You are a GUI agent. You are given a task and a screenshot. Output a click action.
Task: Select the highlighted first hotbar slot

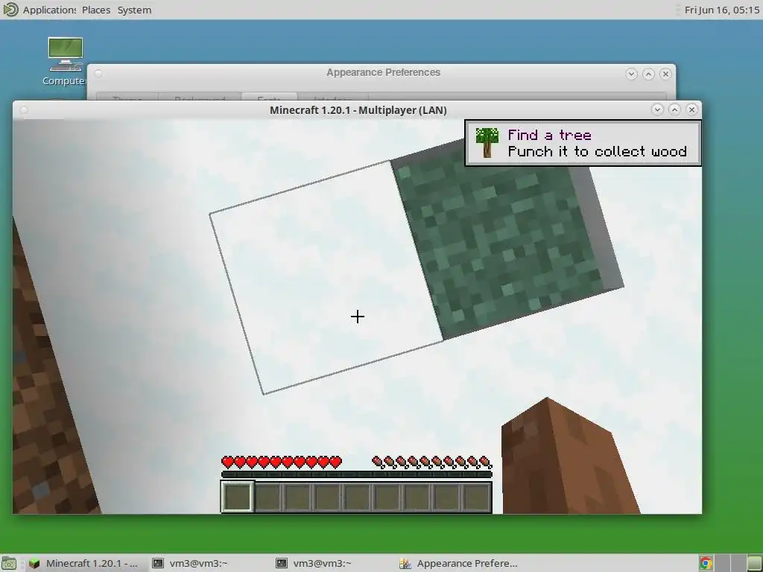pos(238,497)
